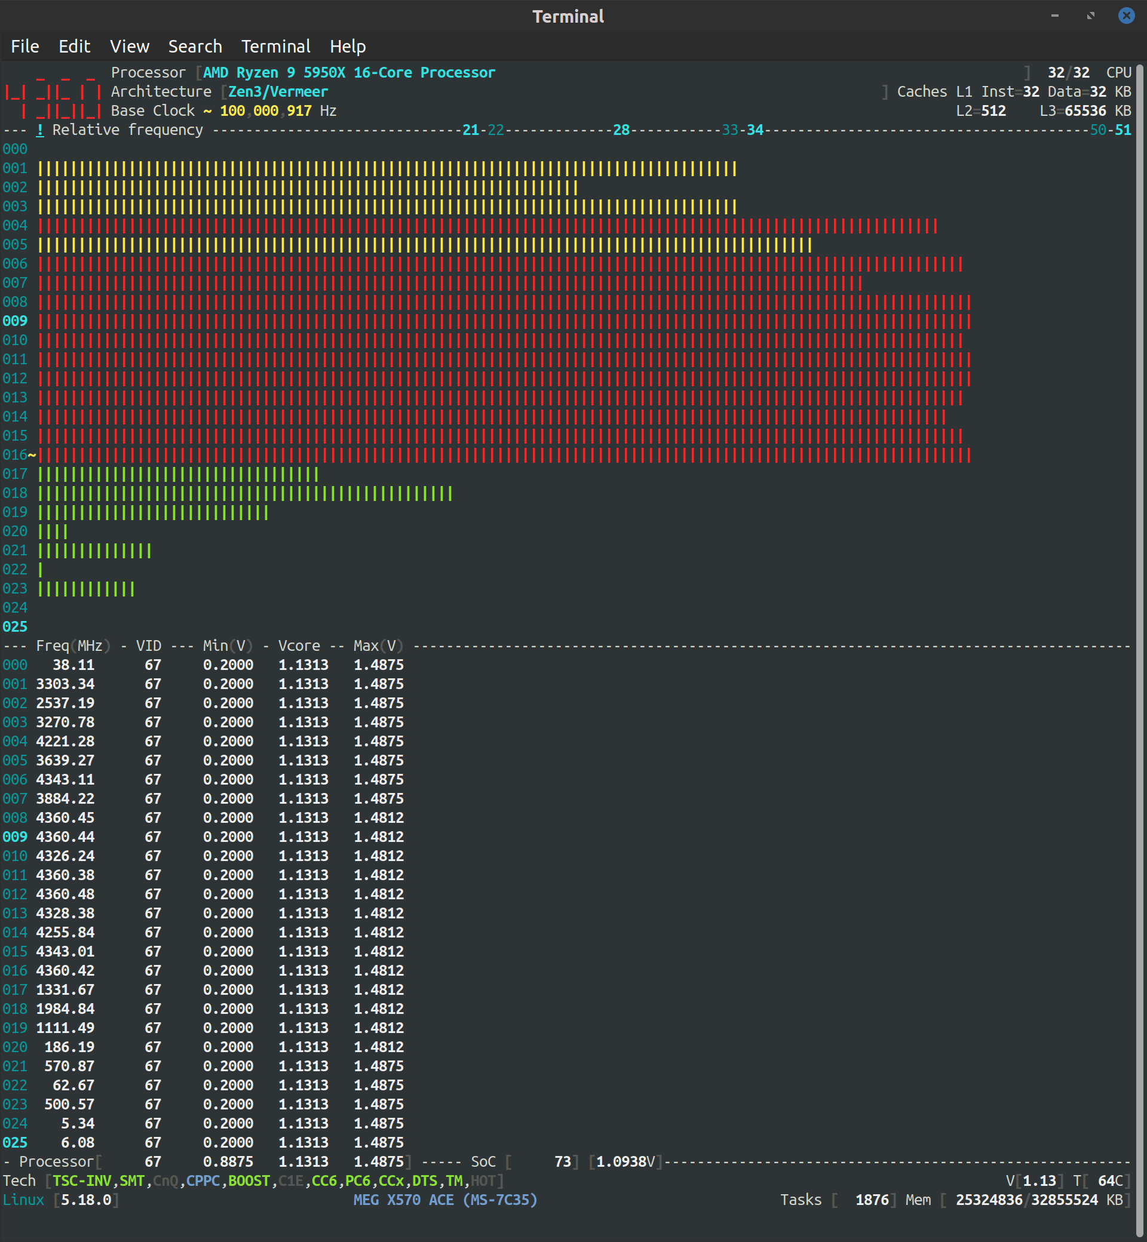Click ratio marker 28 on frequency scale
This screenshot has width=1147, height=1242.
[621, 130]
